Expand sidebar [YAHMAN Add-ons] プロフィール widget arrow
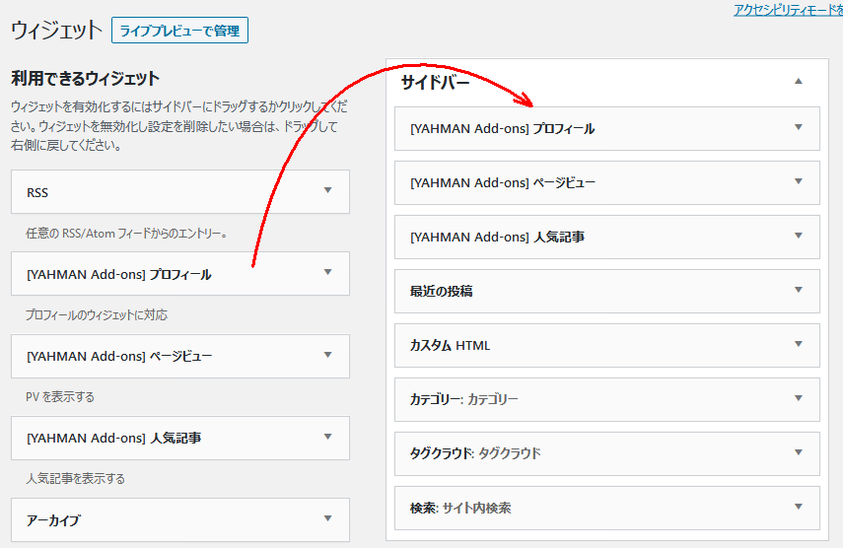Viewport: 843px width, 548px height. 799,127
